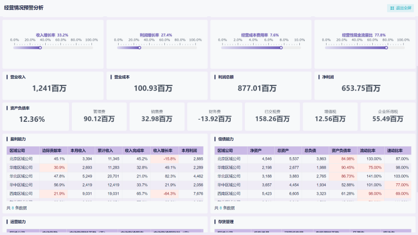
Task: Click the 净资产 column header
Action: coord(257,150)
